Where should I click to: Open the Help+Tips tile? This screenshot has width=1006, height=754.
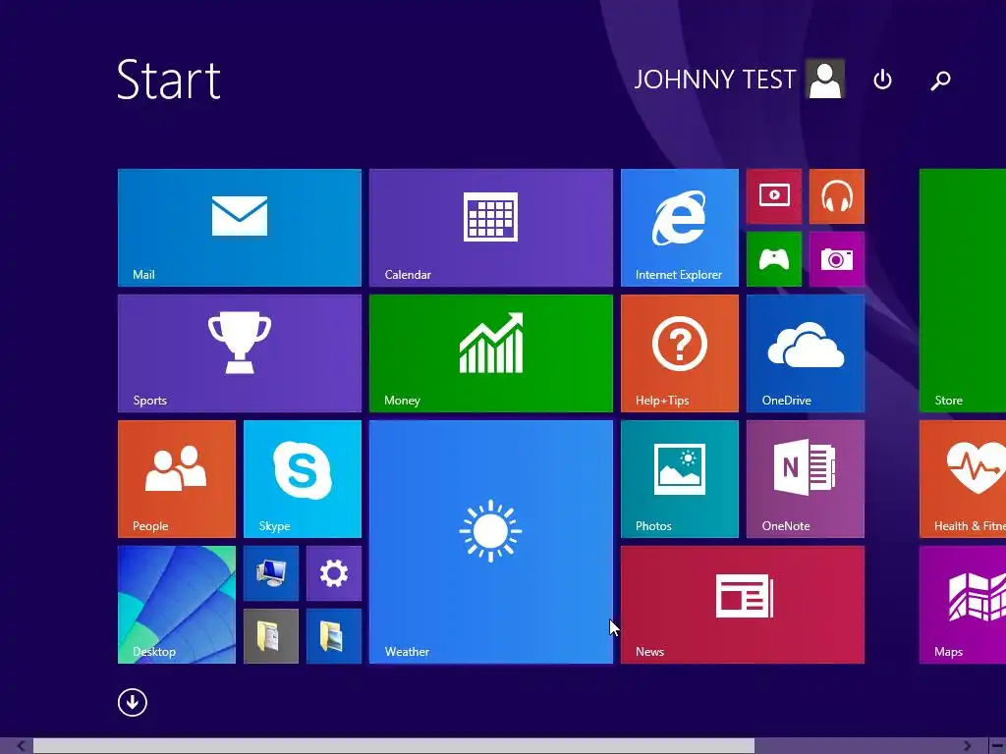680,353
